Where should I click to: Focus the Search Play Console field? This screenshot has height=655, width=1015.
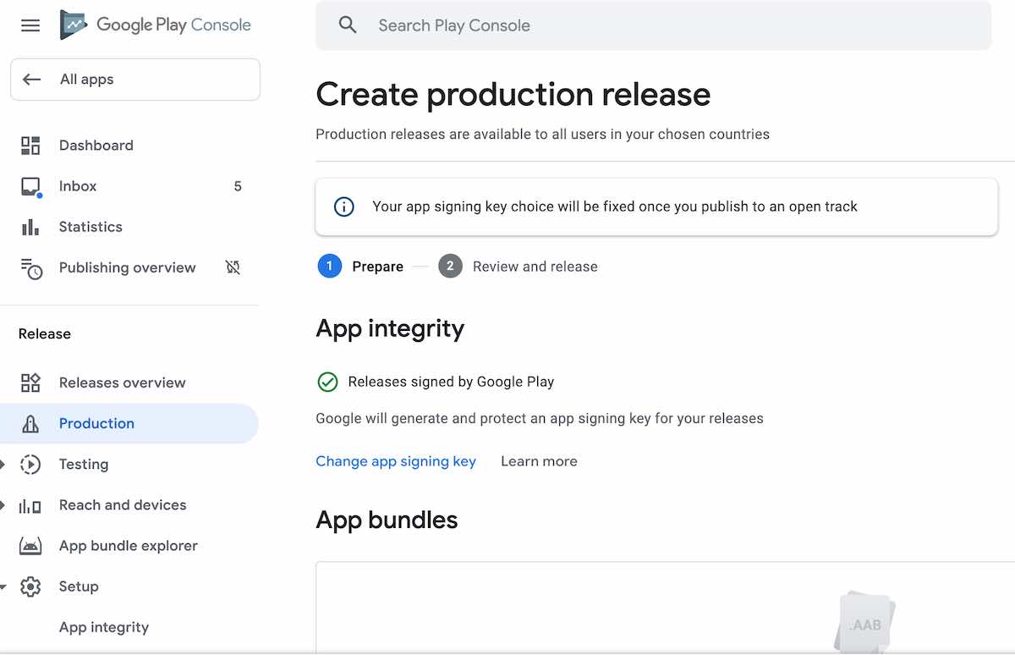[653, 25]
